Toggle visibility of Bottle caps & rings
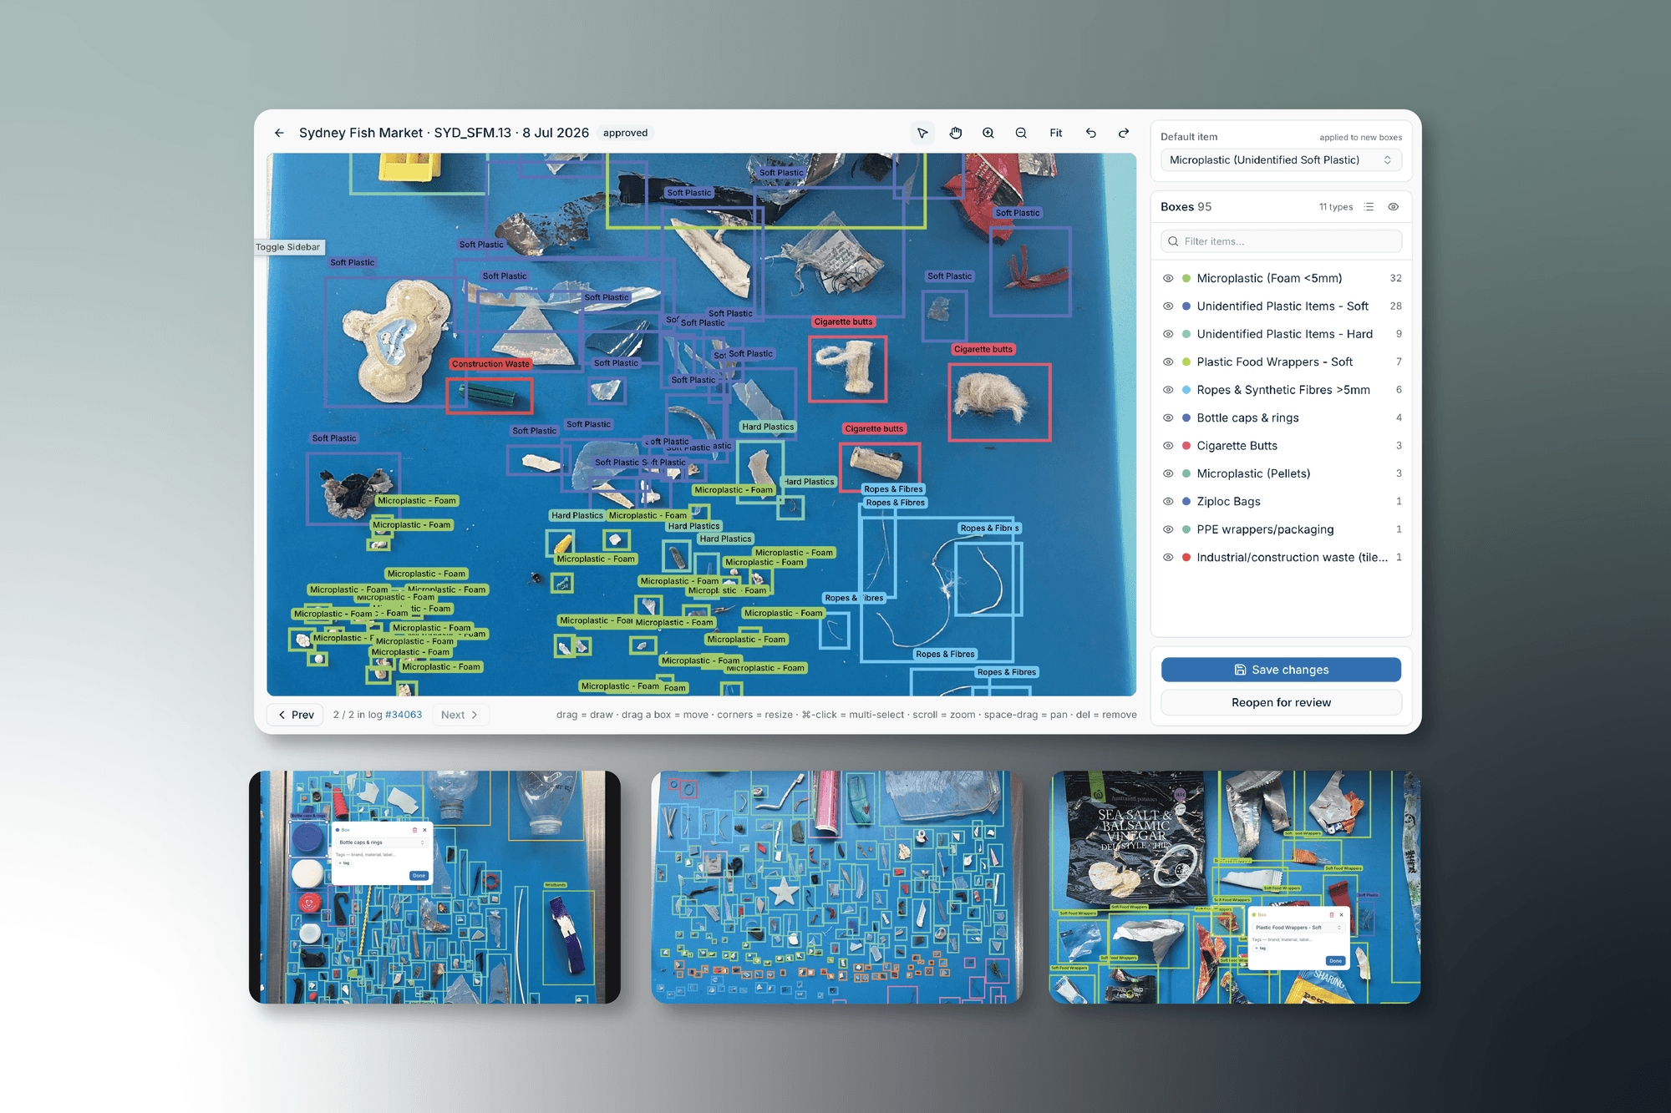The image size is (1671, 1113). [1168, 417]
